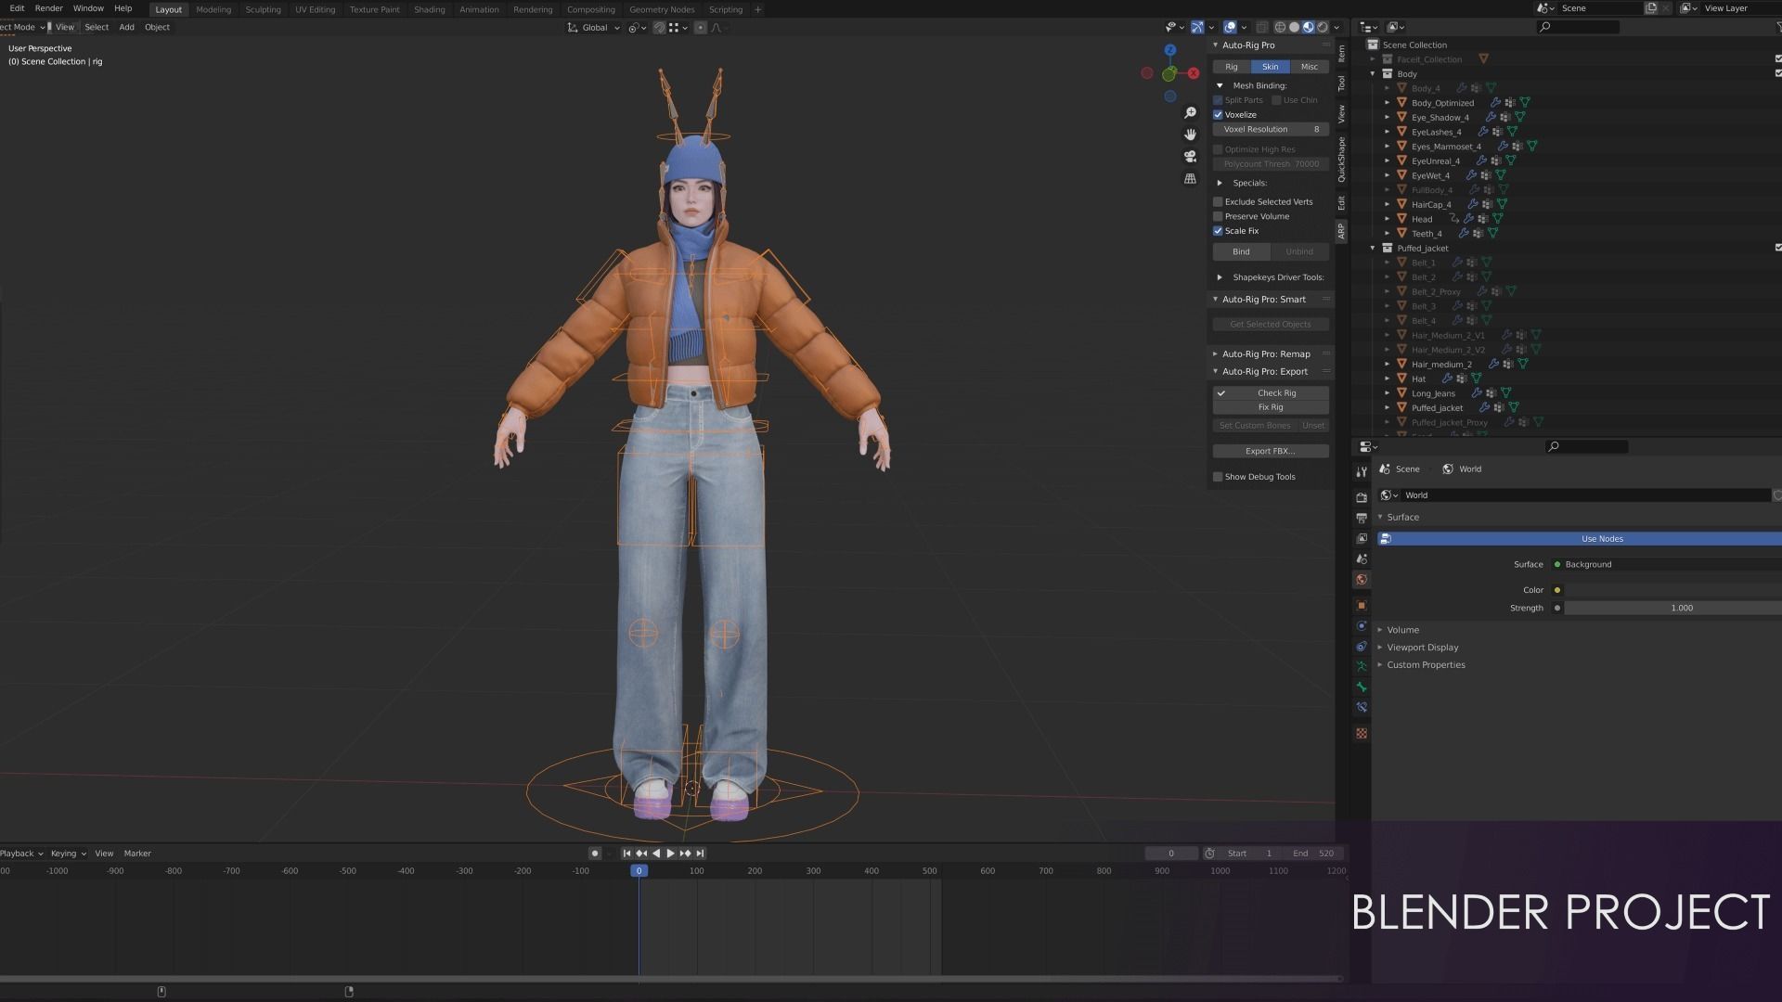Expand the Shapekeys Driver Tools section
1782x1002 pixels.
coord(1220,277)
